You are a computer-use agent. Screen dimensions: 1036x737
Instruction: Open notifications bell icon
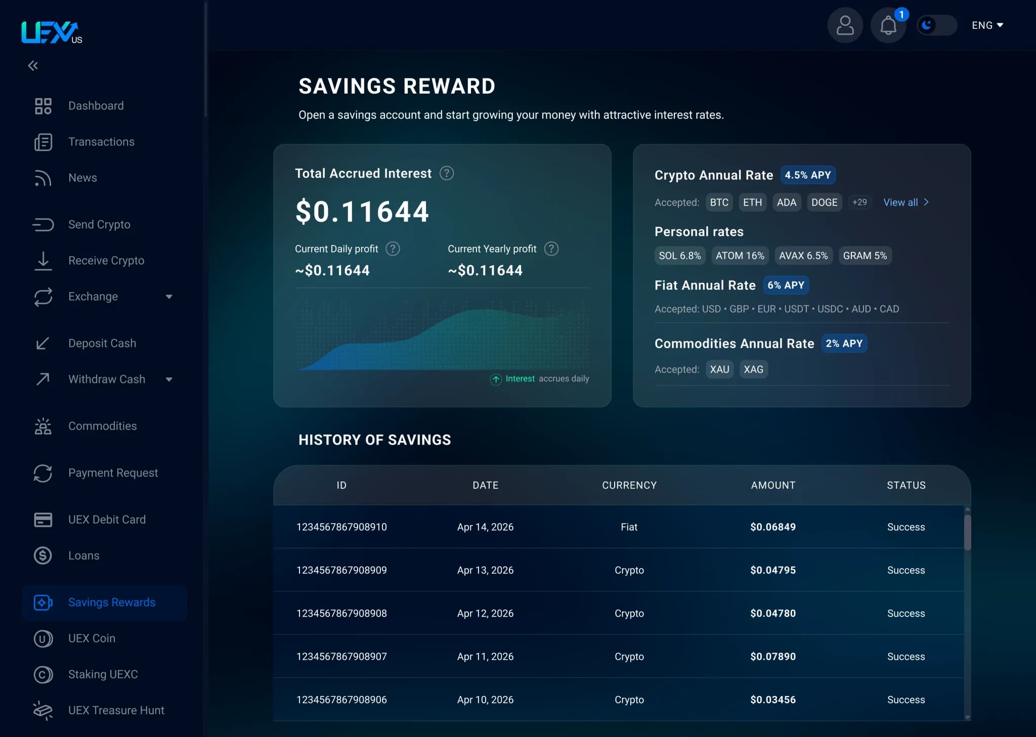pos(888,25)
